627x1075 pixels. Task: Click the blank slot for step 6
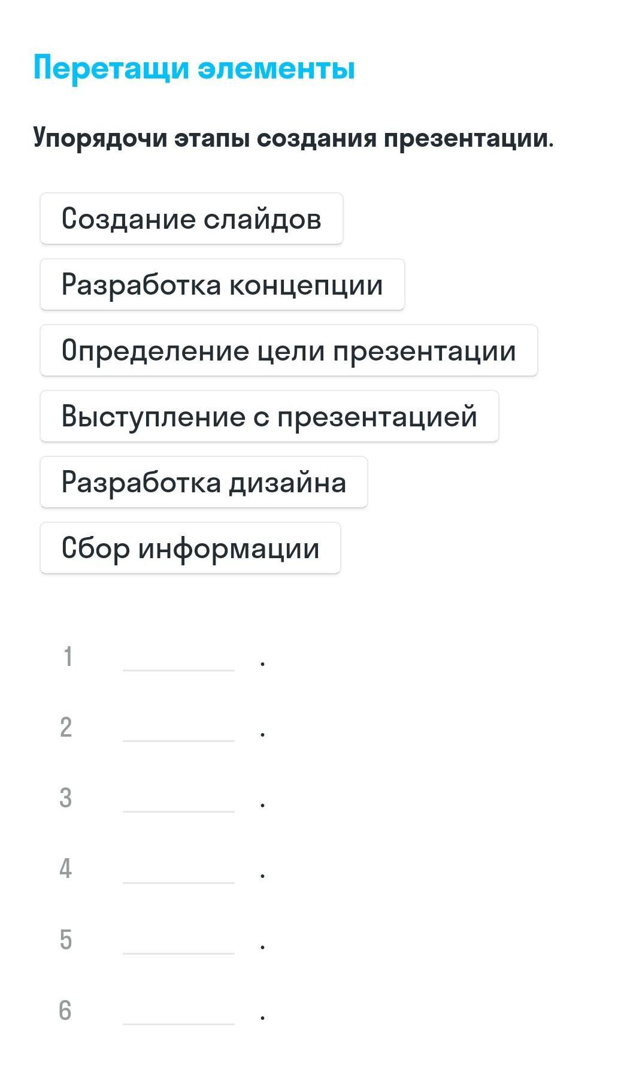click(178, 1011)
